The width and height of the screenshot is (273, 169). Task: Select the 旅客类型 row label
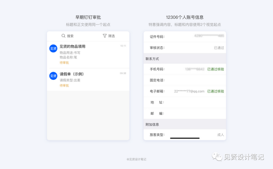(157, 135)
